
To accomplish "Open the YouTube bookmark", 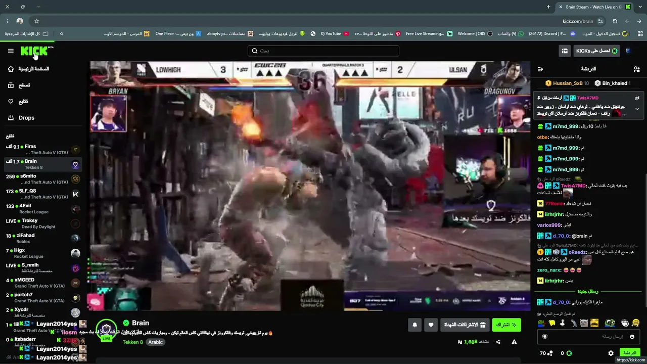I will click(x=335, y=34).
